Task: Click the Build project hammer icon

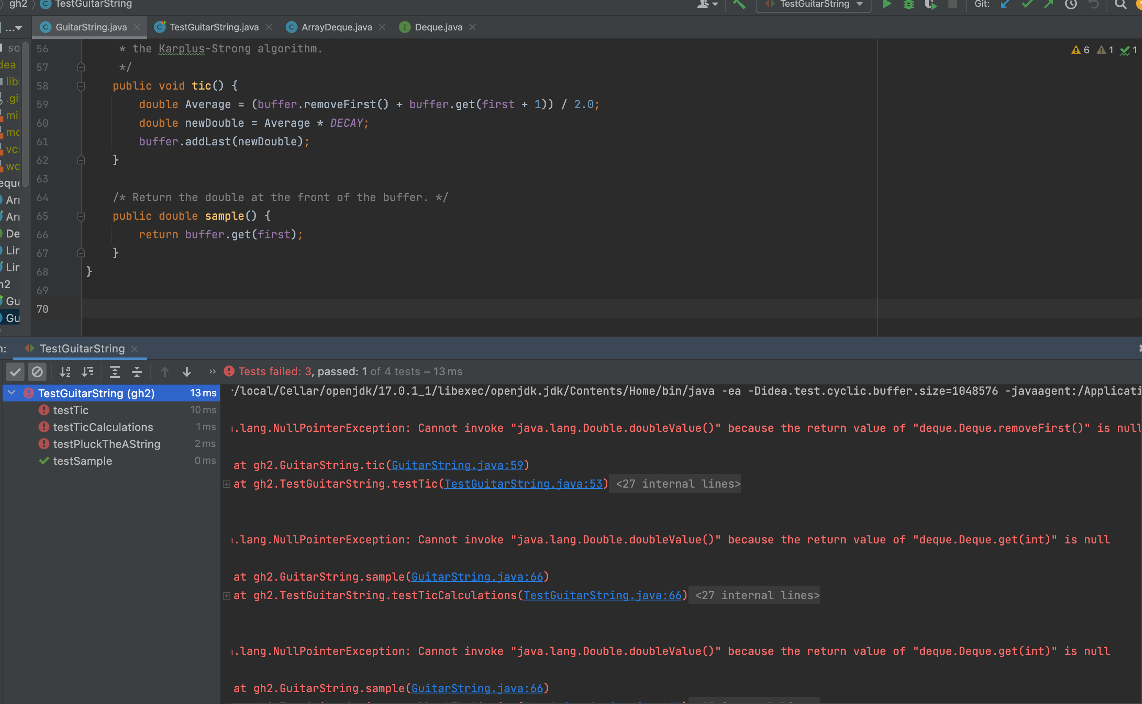Action: [739, 5]
